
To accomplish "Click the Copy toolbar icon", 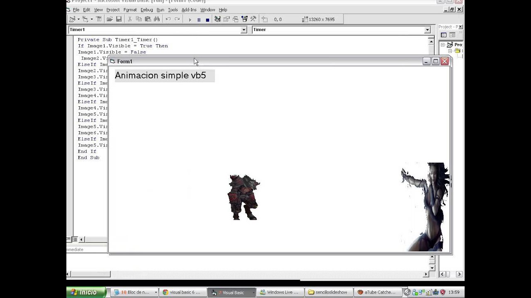I will tap(139, 19).
